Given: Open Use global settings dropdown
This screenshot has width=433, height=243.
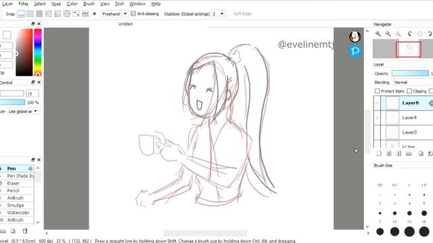Looking at the screenshot, I should [x=23, y=111].
